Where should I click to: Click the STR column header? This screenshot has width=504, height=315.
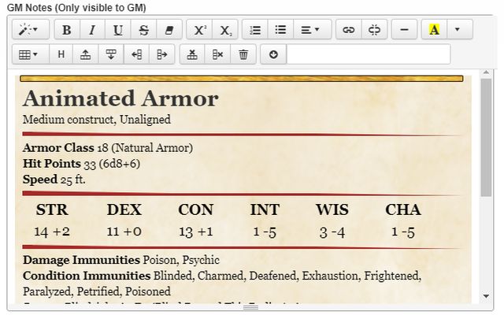(x=52, y=209)
